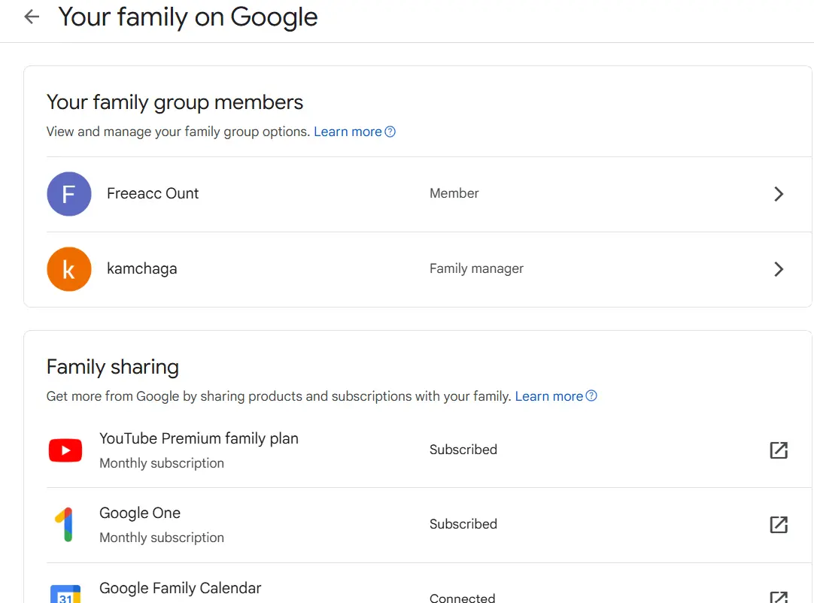Open Google One external link icon

[779, 525]
